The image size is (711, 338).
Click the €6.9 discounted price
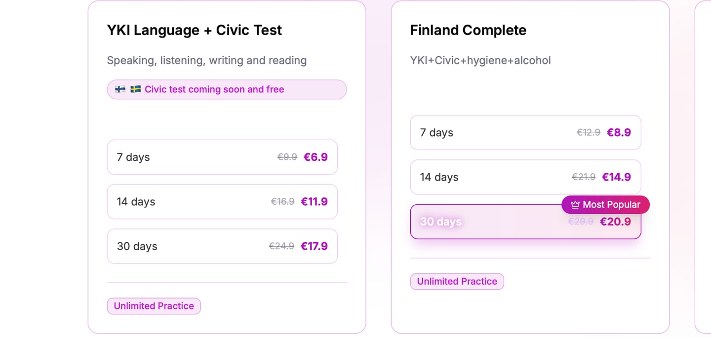click(315, 157)
